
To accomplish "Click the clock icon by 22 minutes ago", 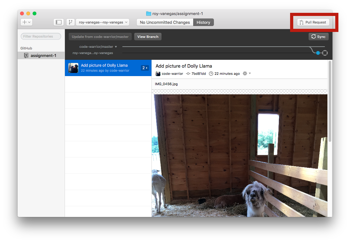I will (x=211, y=74).
